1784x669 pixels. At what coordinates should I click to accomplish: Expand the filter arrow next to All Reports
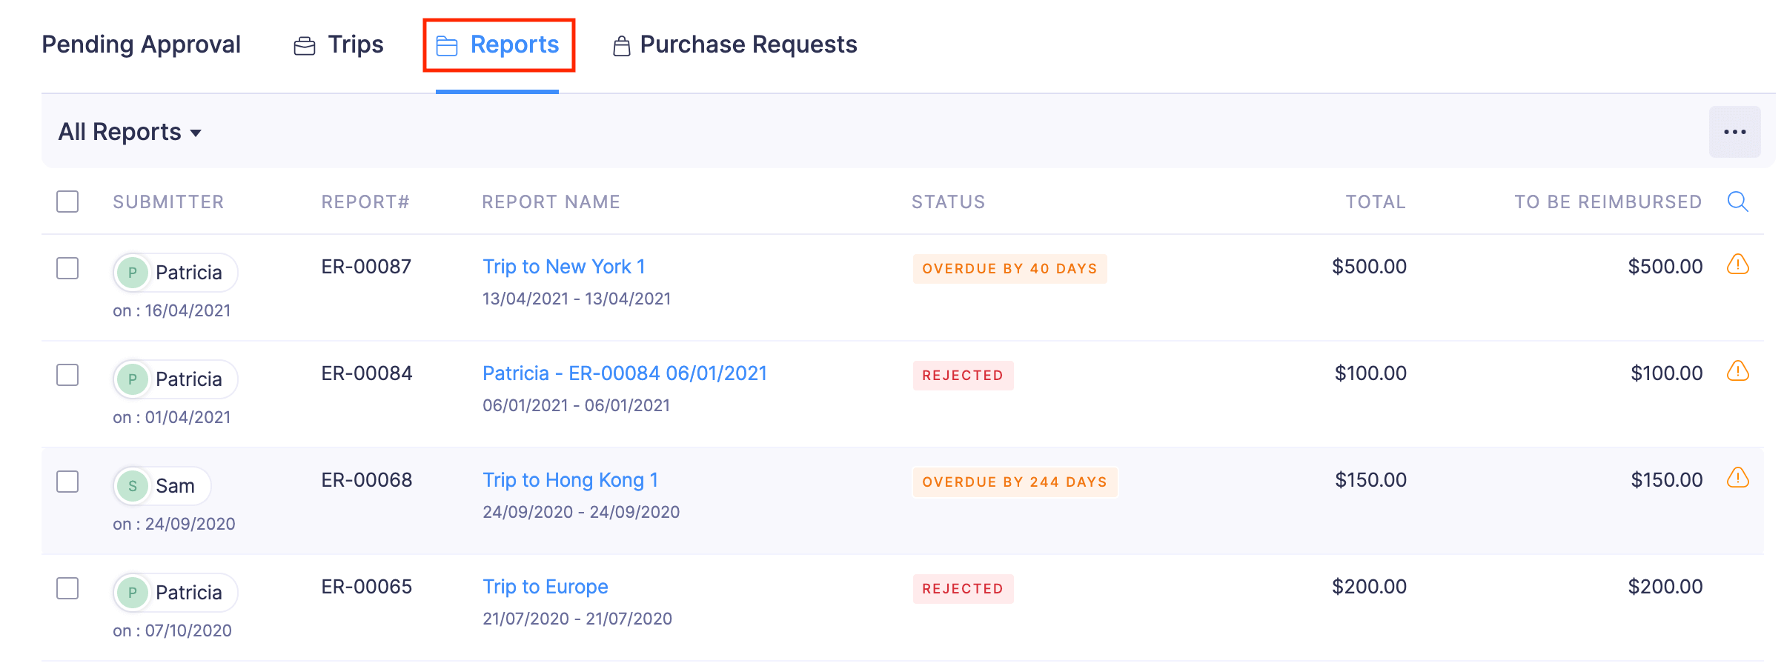pos(196,133)
